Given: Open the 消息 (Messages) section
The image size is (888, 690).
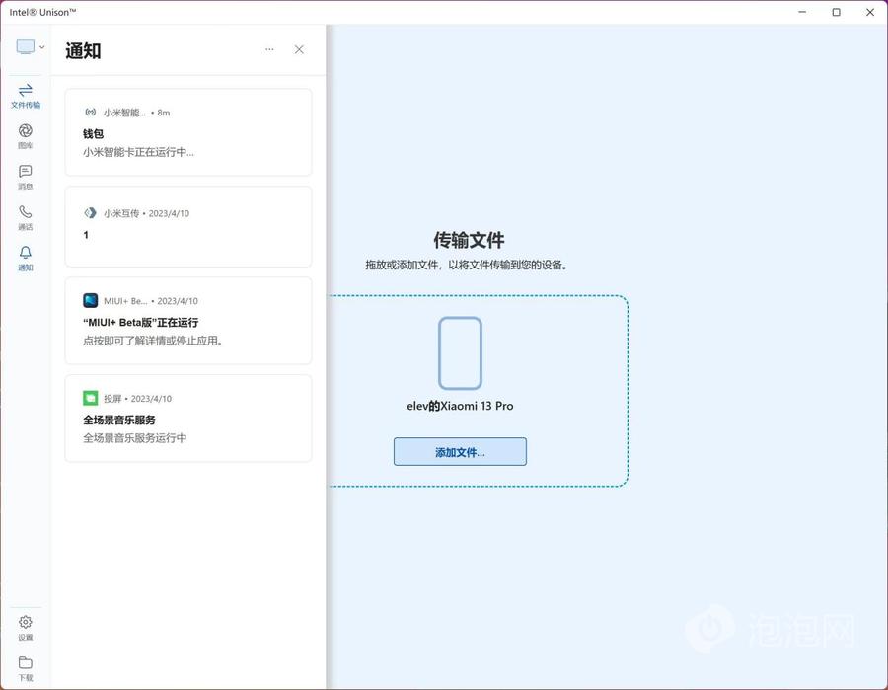Looking at the screenshot, I should pyautogui.click(x=25, y=176).
